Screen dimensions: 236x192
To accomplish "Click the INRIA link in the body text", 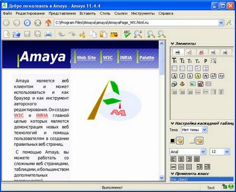I will pos(42,115).
